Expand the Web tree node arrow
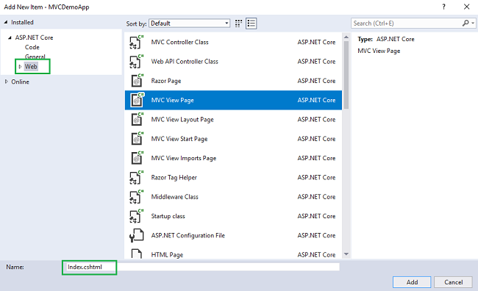The image size is (478, 291). pyautogui.click(x=20, y=66)
